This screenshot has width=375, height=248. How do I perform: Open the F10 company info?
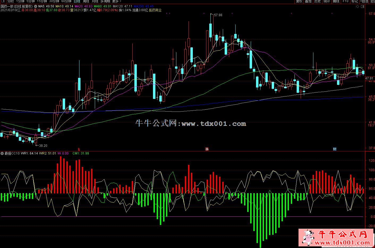[345, 1]
